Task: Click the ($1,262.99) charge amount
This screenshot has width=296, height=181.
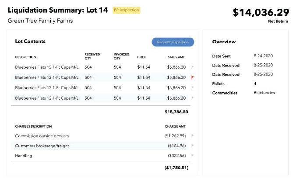Action: click(175, 136)
